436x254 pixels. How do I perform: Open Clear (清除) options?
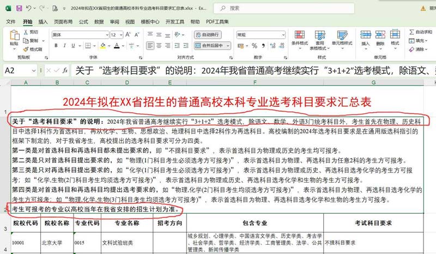[x=418, y=49]
